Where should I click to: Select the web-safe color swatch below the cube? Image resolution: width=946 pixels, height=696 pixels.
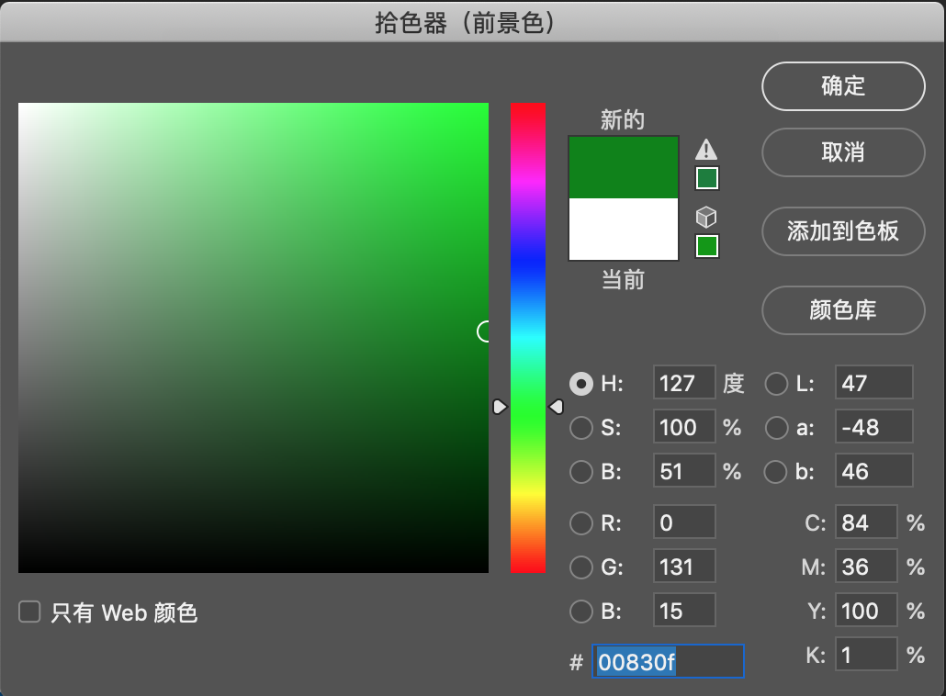click(x=706, y=246)
